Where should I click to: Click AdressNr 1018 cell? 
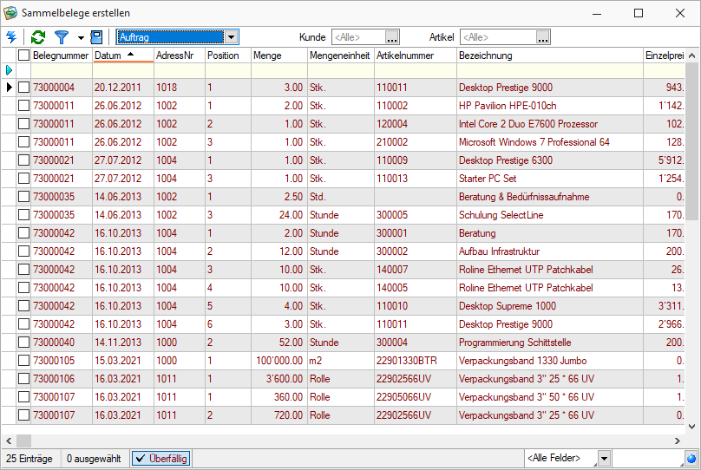[x=180, y=87]
